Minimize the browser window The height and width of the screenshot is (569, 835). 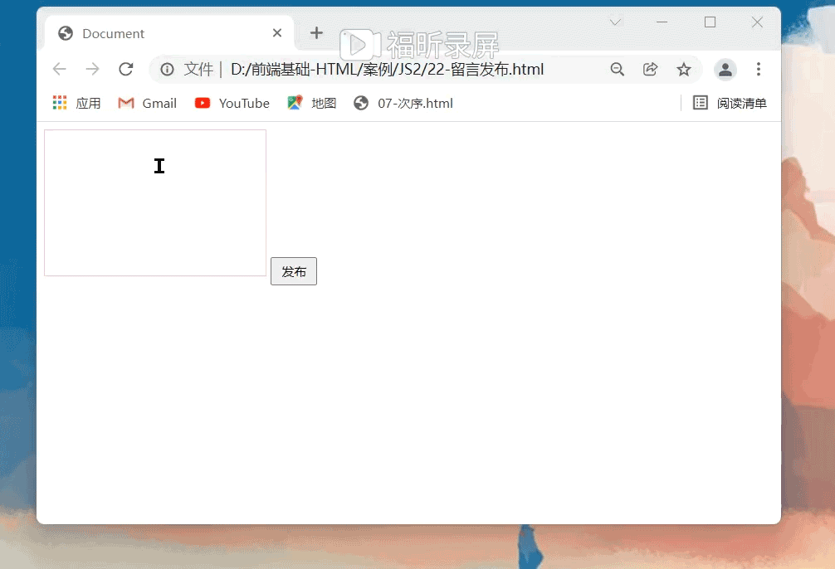[x=662, y=22]
